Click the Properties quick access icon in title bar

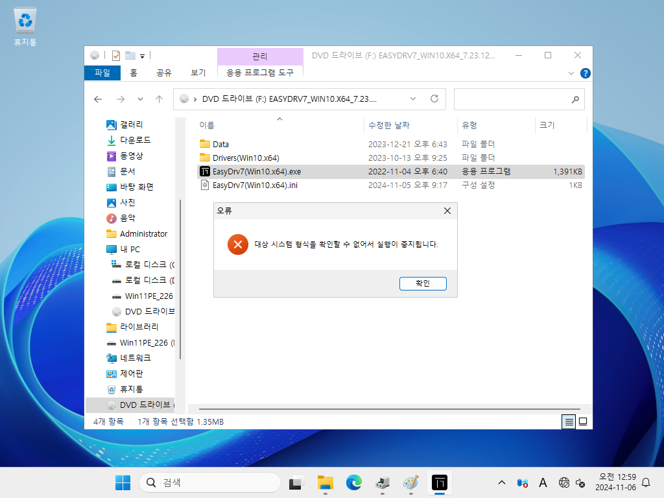click(116, 56)
